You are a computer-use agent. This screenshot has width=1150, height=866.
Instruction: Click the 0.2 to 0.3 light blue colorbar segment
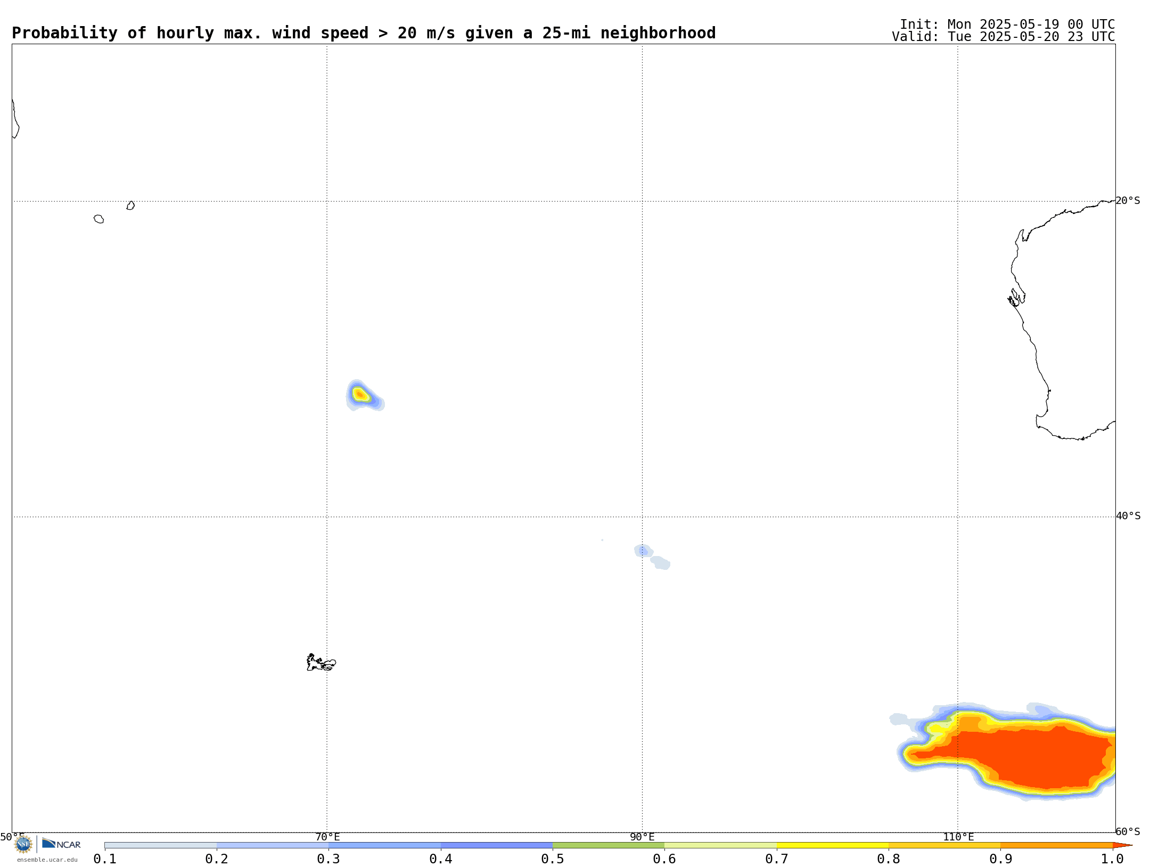pyautogui.click(x=273, y=845)
